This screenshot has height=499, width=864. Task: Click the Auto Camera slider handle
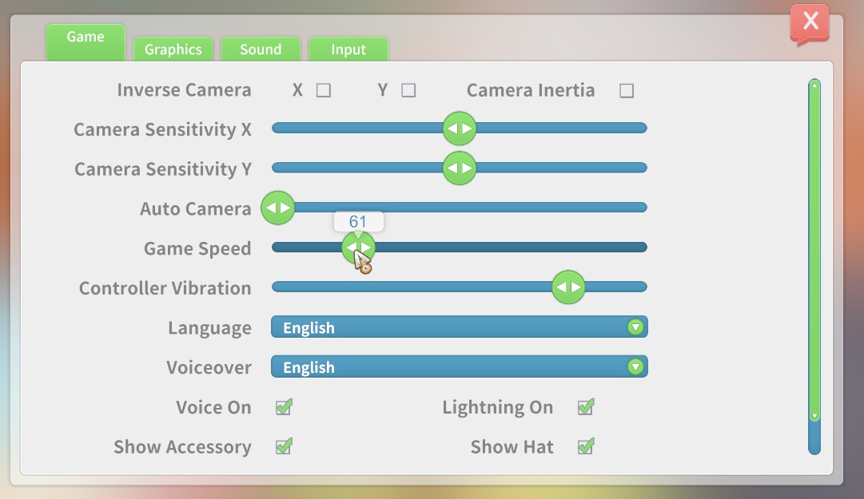[x=277, y=208]
